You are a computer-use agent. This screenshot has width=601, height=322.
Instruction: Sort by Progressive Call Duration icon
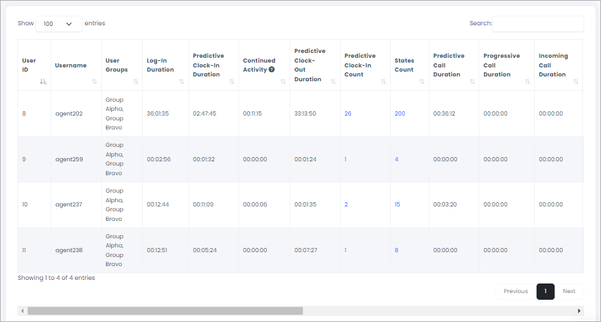pyautogui.click(x=528, y=81)
